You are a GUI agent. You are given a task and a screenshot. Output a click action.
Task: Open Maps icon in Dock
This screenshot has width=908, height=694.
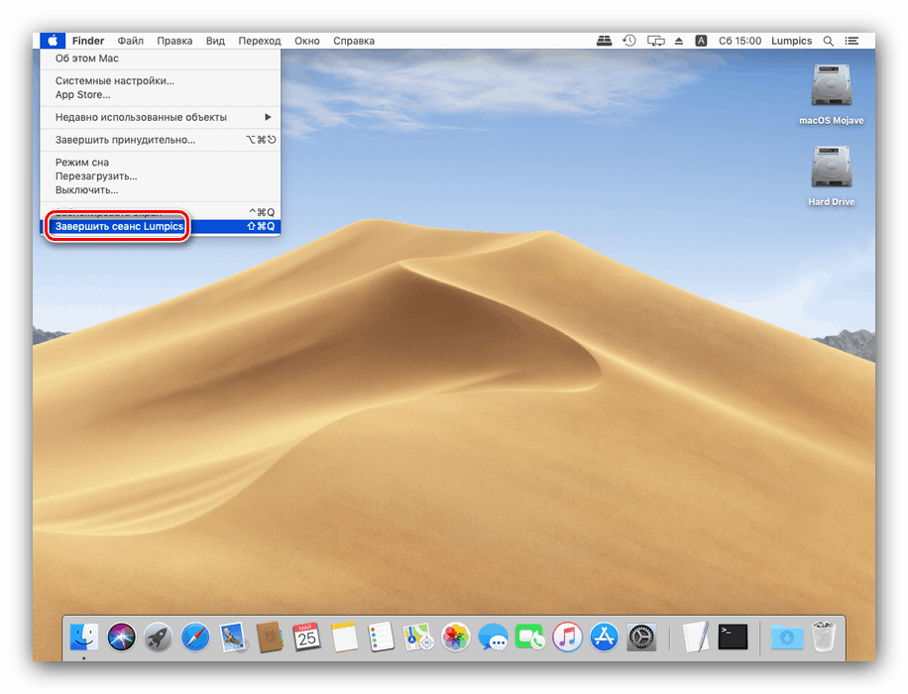(418, 637)
